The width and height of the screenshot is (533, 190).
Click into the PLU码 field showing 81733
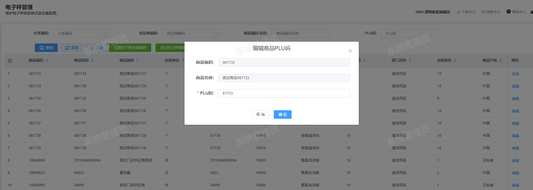click(283, 93)
